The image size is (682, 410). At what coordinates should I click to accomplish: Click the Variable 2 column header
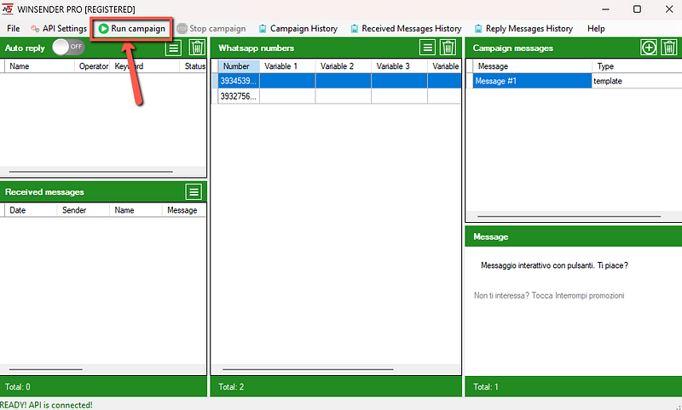(x=344, y=66)
